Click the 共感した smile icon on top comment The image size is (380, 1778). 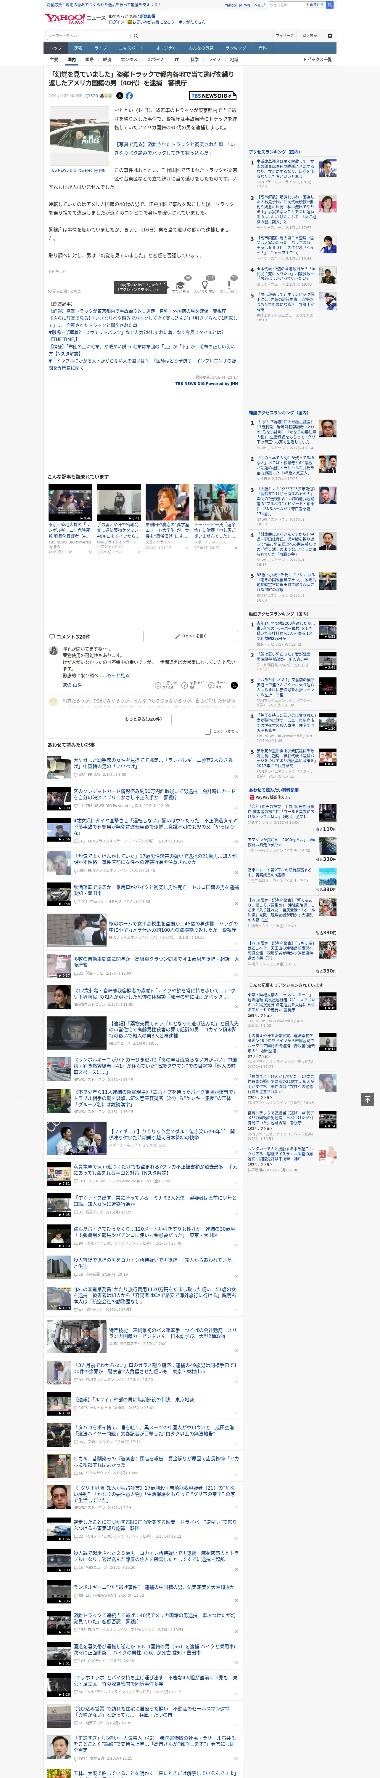click(x=158, y=685)
